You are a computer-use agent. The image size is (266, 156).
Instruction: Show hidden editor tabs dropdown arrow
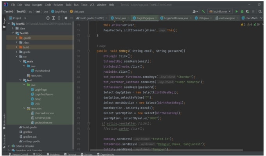coord(261,18)
